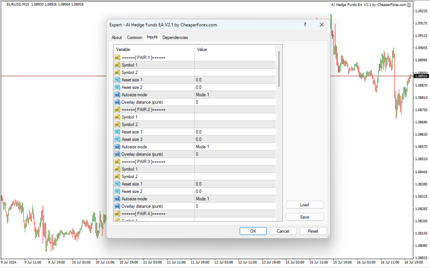This screenshot has width=430, height=268.
Task: Click the Value field next to Symbol 1
Action: pyautogui.click(x=231, y=65)
